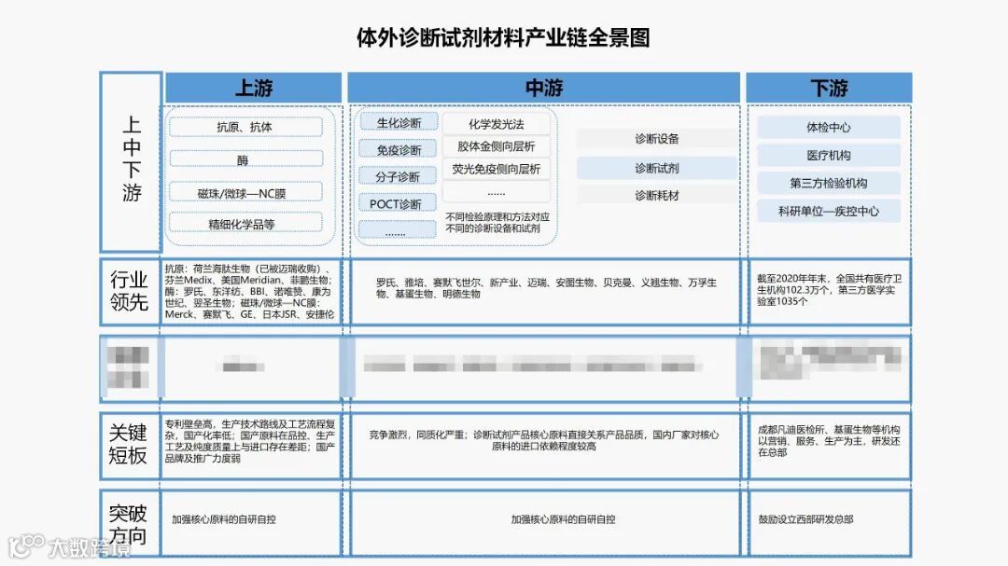This screenshot has height=566, width=1008.
Task: Click the 分子诊断 box
Action: [398, 176]
